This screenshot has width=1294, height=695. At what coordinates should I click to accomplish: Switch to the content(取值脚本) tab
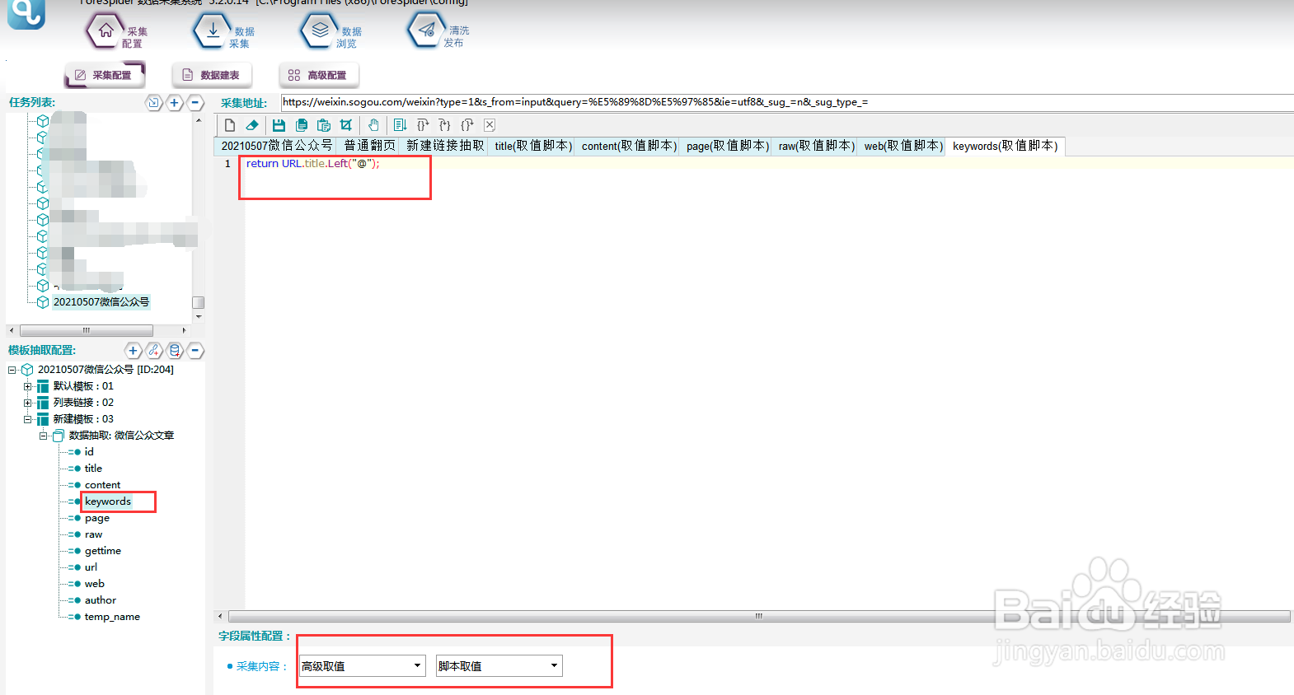(x=628, y=146)
